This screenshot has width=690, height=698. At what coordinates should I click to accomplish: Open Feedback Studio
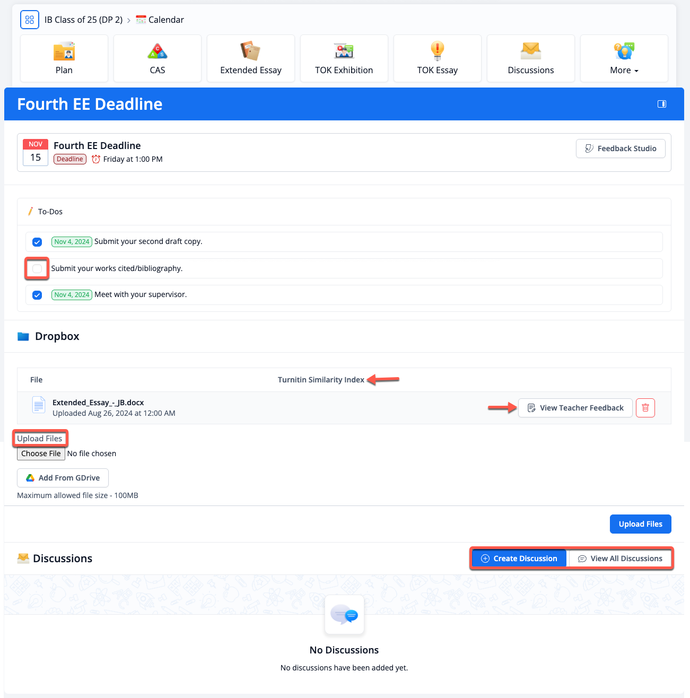620,149
